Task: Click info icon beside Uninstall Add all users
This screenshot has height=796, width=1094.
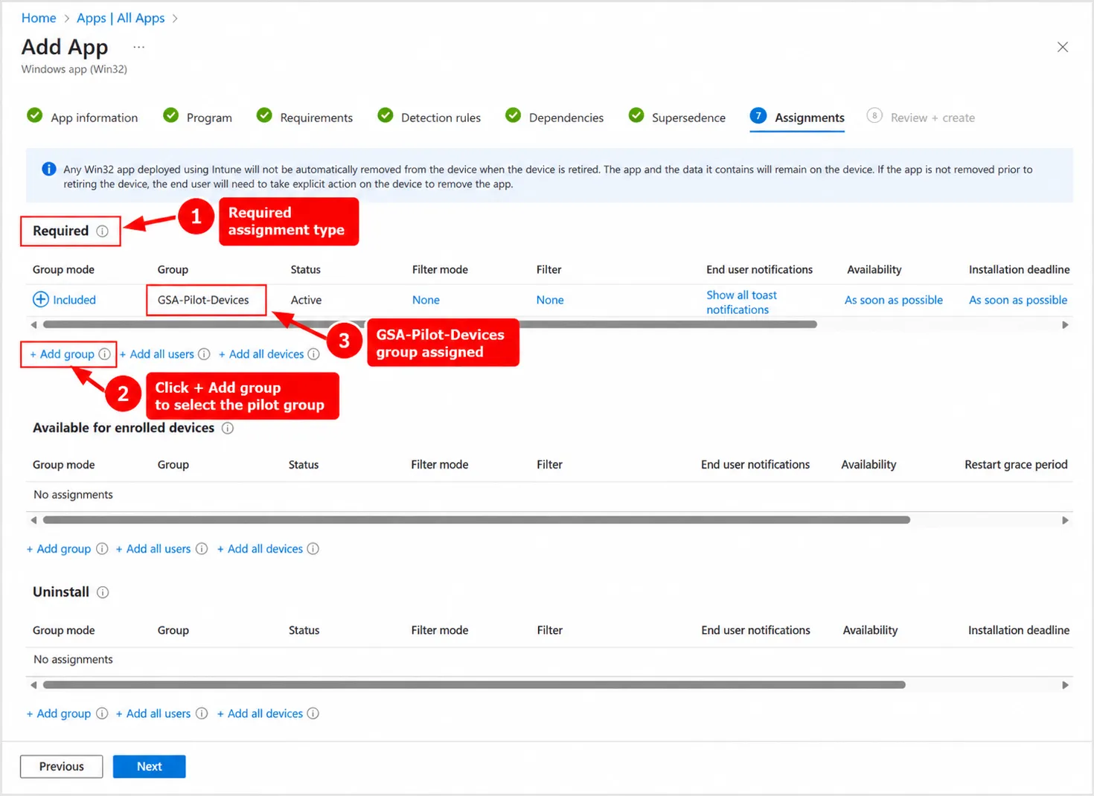Action: coord(202,713)
